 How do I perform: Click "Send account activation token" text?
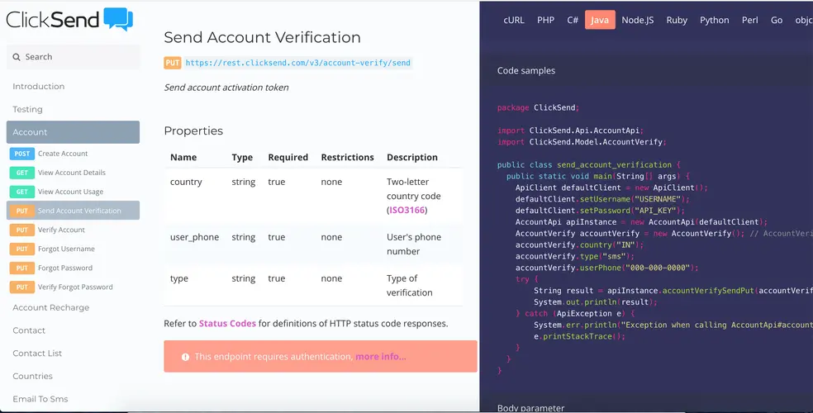tap(226, 88)
